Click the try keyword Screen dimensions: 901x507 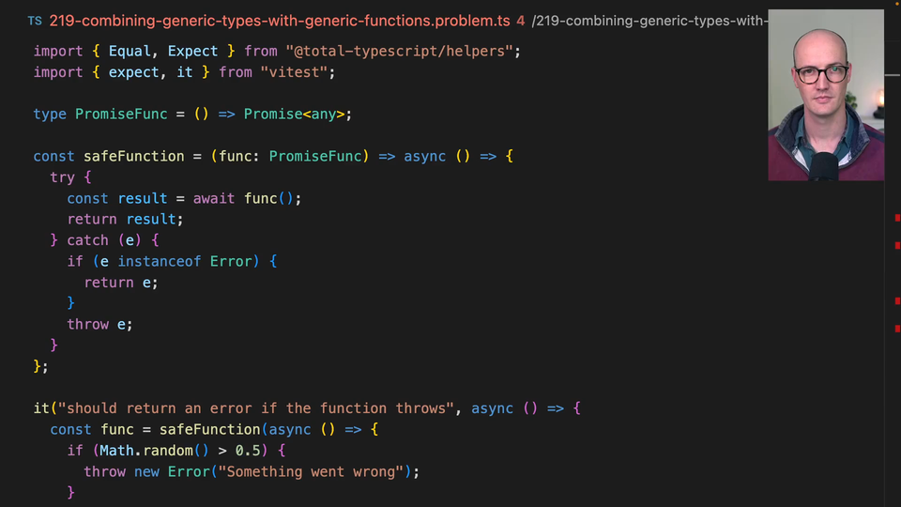pyautogui.click(x=63, y=177)
